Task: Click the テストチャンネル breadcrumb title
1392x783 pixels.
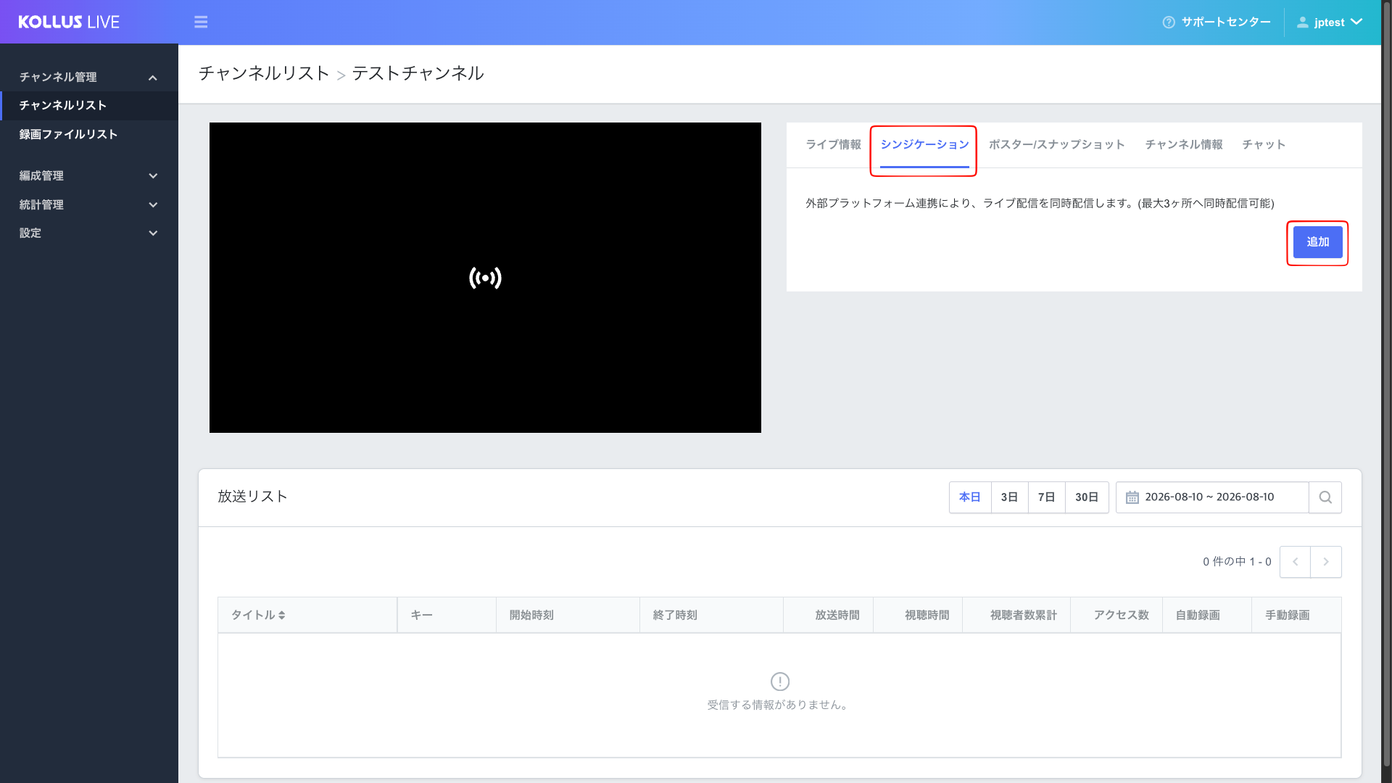Action: pos(418,73)
